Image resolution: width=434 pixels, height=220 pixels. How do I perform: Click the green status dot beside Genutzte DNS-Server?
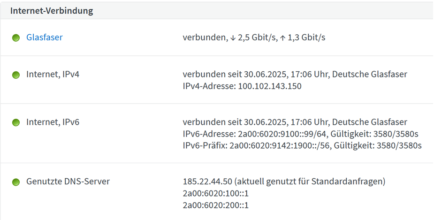pyautogui.click(x=16, y=182)
